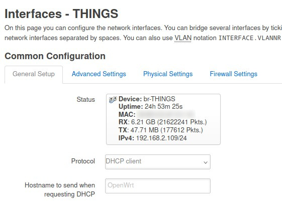Screen dimensions: 282x205
Task: Open the Protocol dropdown showing DHCP client
Action: [x=158, y=162]
